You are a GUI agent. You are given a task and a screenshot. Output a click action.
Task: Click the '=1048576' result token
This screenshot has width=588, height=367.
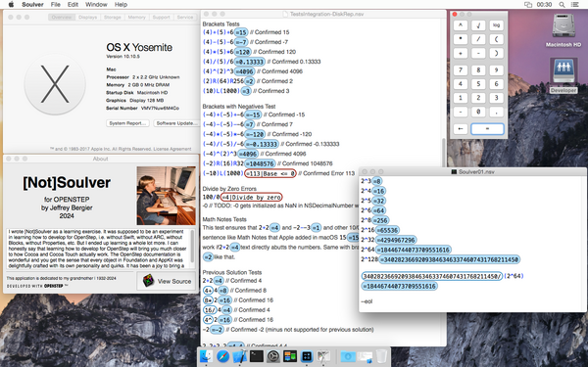click(260, 163)
